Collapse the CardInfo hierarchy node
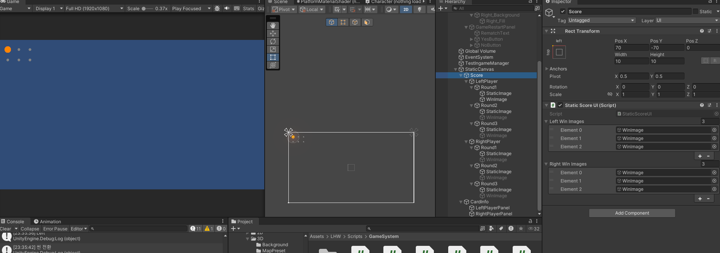720x253 pixels. tap(461, 202)
